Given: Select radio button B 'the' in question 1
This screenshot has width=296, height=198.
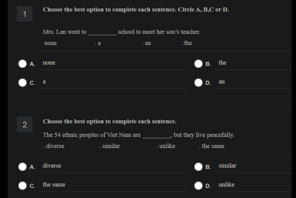Looking at the screenshot, I should 198,64.
